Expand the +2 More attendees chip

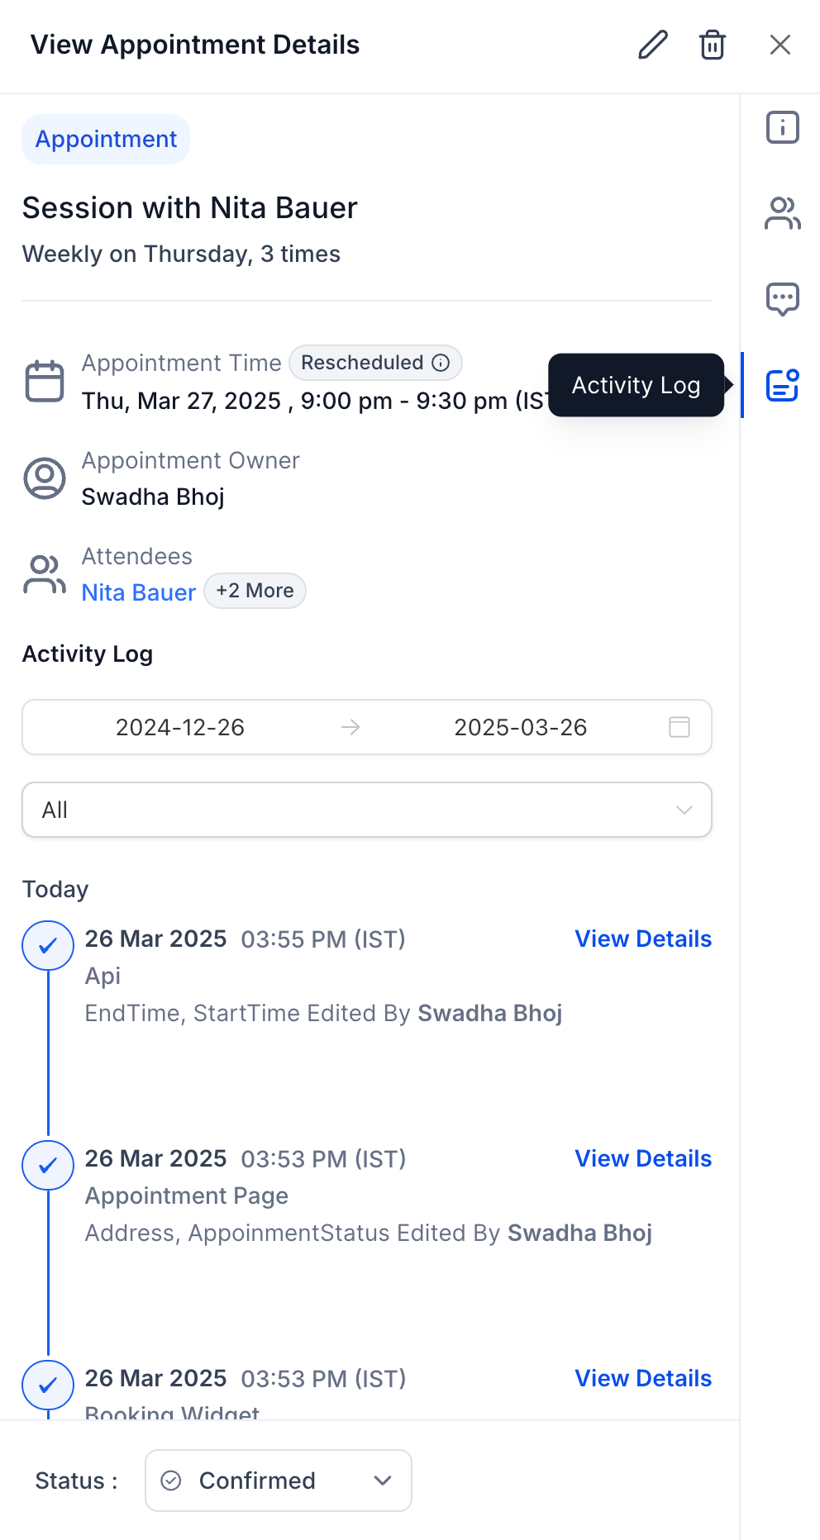(x=255, y=591)
